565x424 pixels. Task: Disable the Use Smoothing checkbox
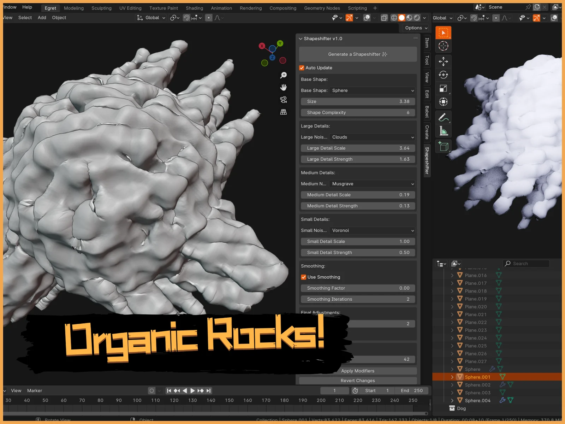(304, 277)
